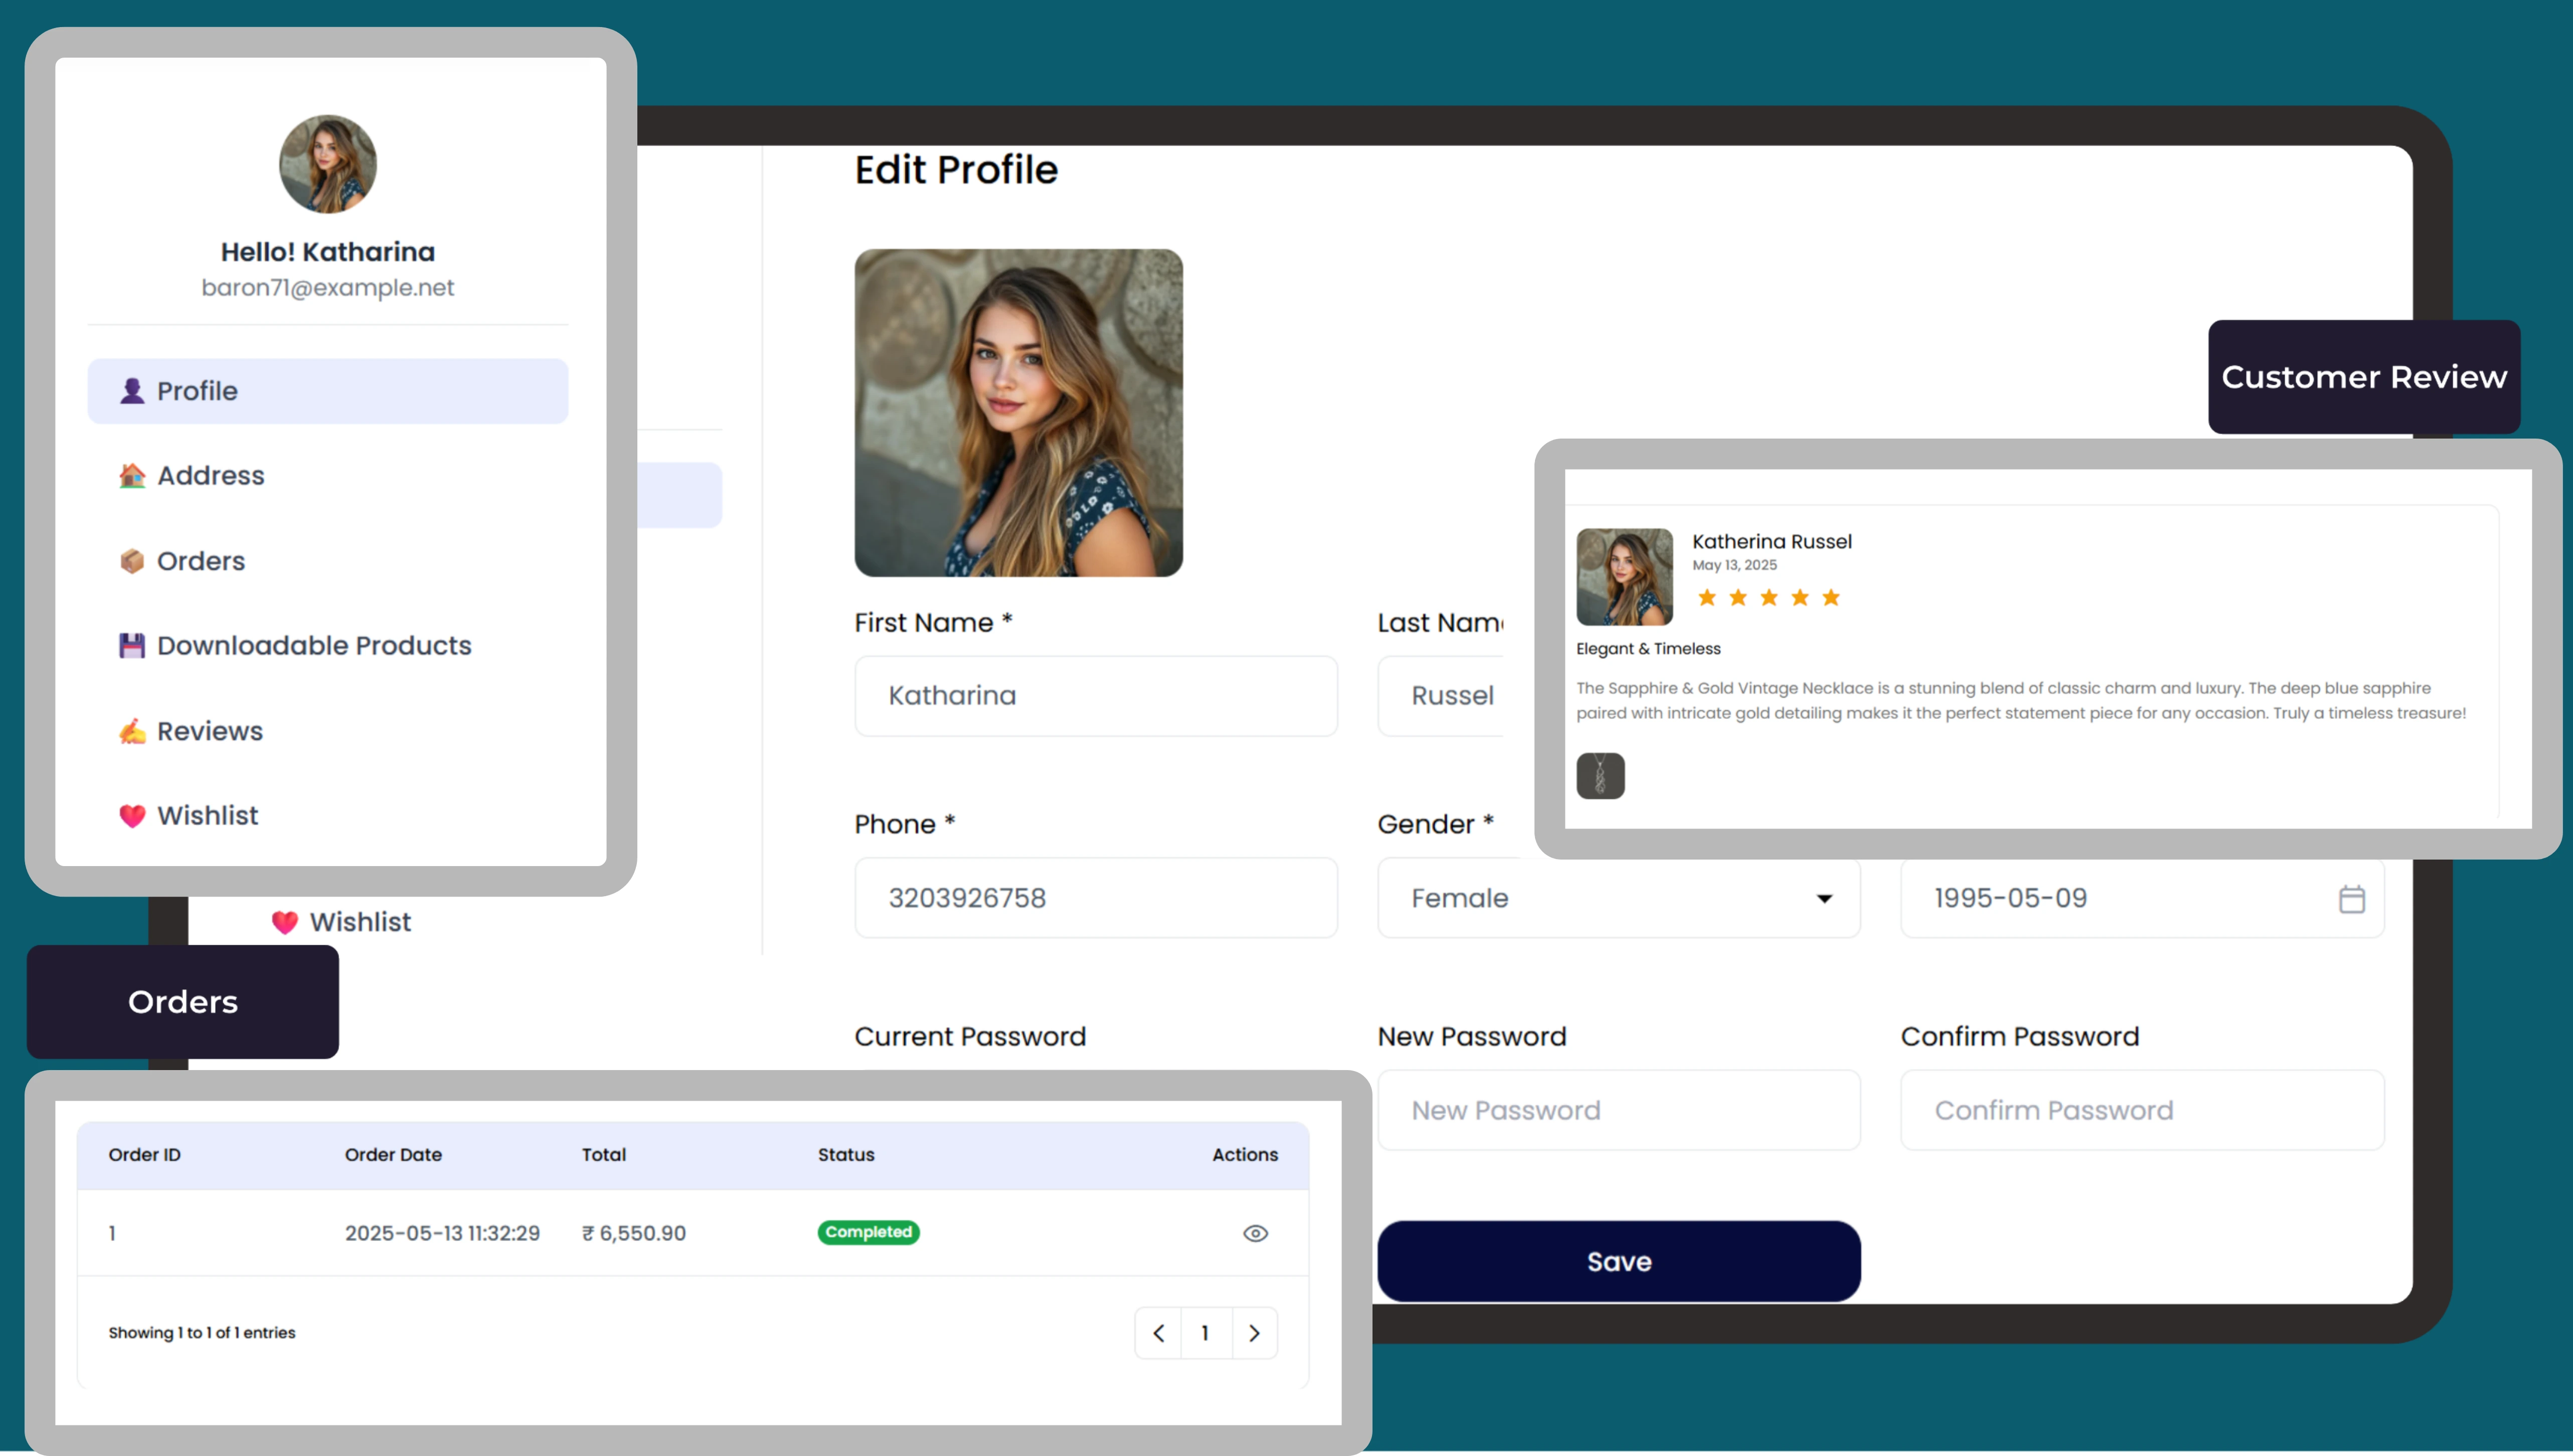The height and width of the screenshot is (1456, 2573).
Task: Focus the First Name field containing Katharina
Action: [1095, 696]
